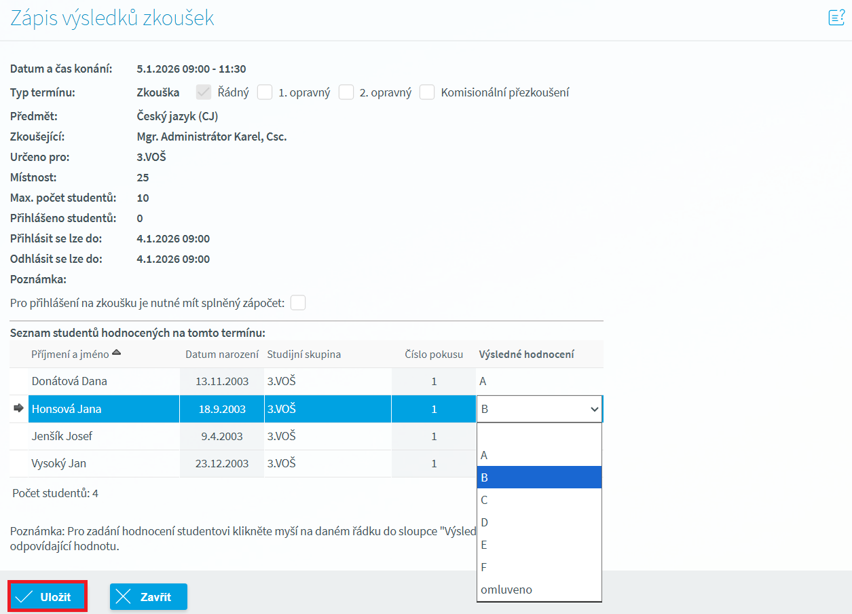This screenshot has width=852, height=614.
Task: Click the sort arrow next to Příjmení a jméno
Action: tap(116, 353)
